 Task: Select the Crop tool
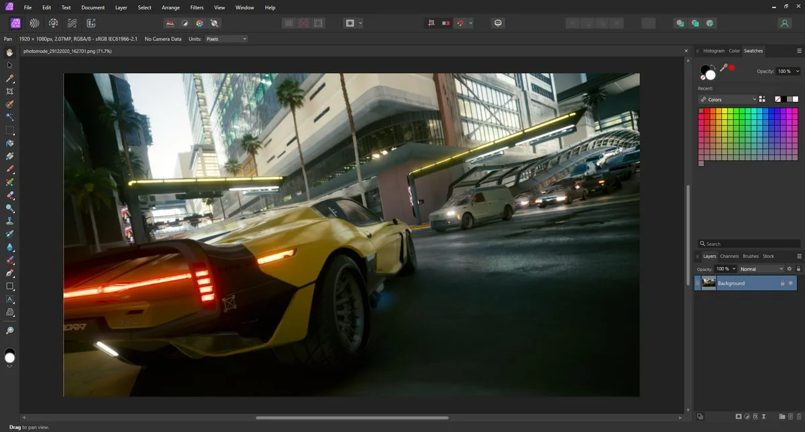point(9,91)
